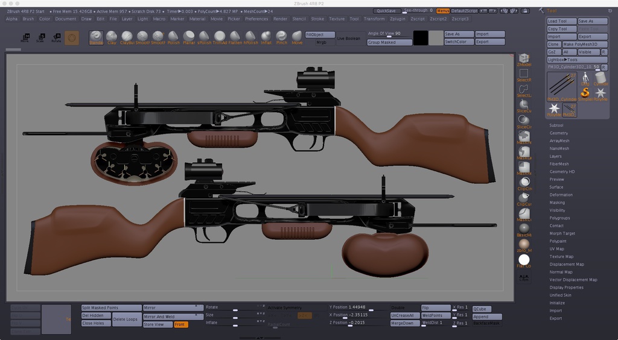Choose the SelectLasso tool icon

coord(524,91)
